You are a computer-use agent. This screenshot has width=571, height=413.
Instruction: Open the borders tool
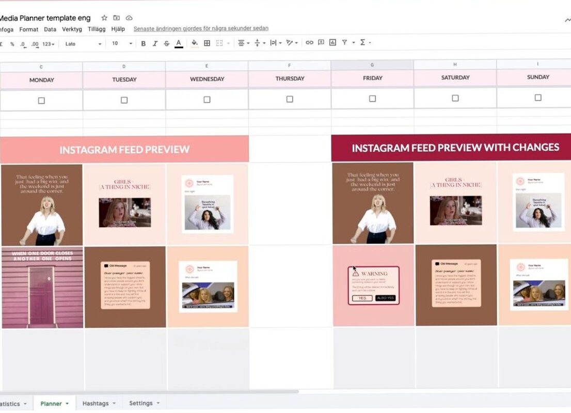(206, 43)
